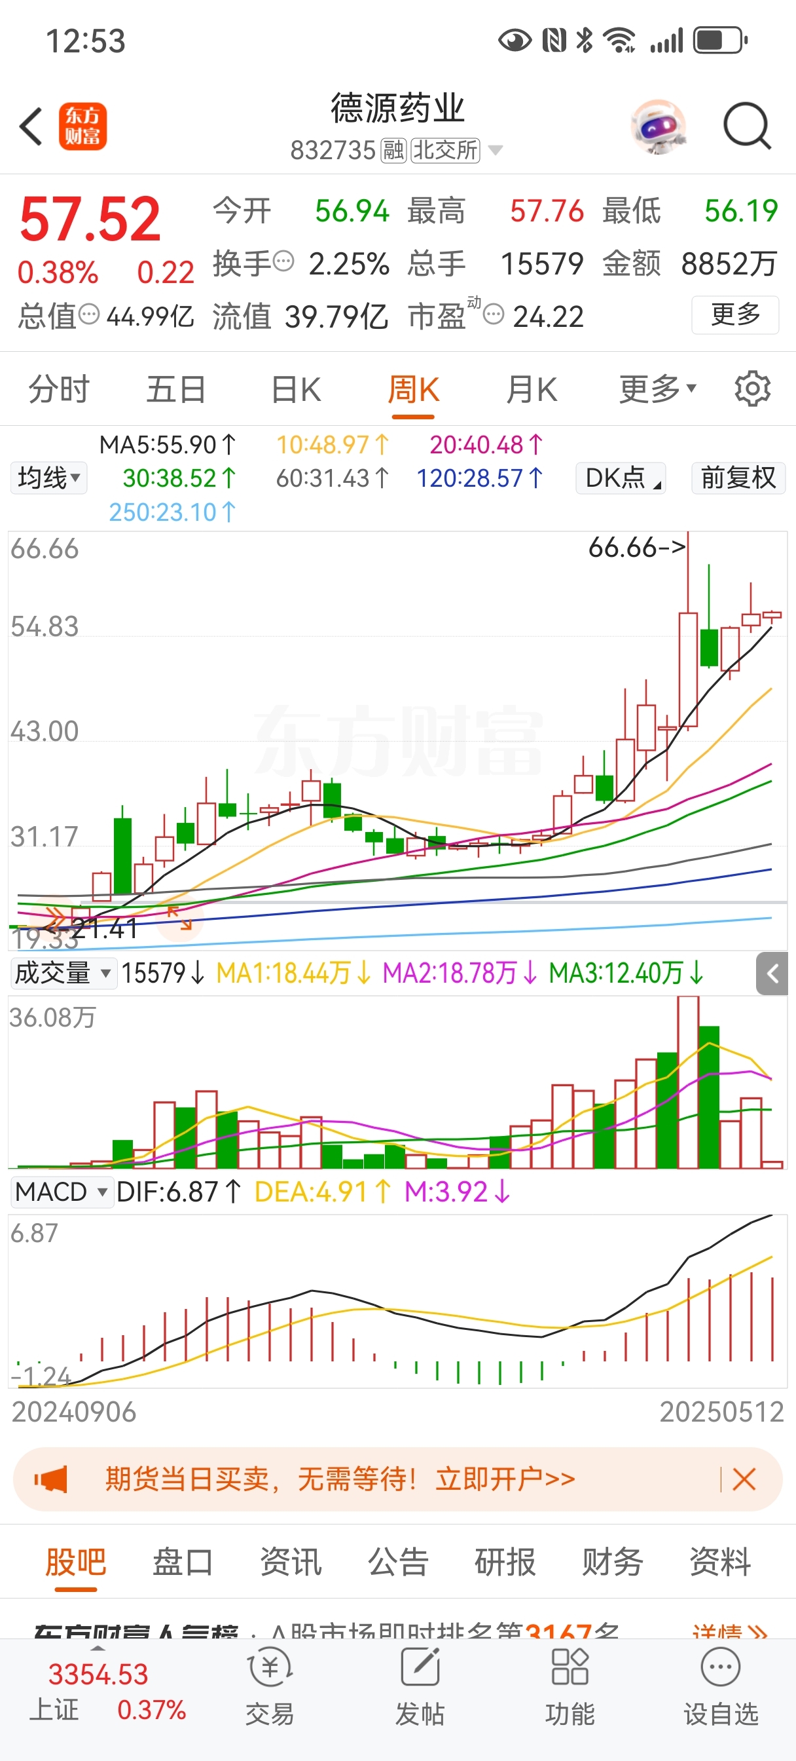This screenshot has height=1761, width=796.
Task: Tap info icon next to 总值
Action: click(x=89, y=314)
